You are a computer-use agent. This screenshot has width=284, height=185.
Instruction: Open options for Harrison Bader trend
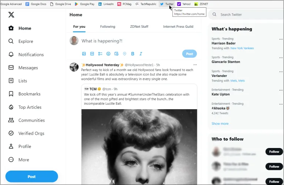click(281, 39)
